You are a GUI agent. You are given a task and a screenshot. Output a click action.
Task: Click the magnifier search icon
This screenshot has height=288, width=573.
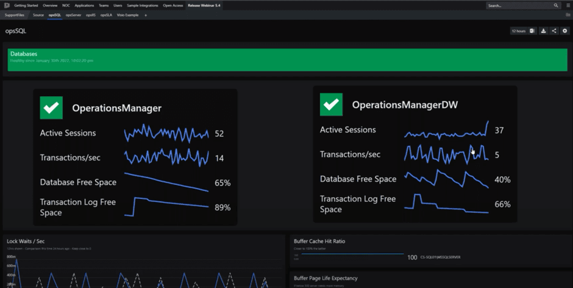(556, 5)
